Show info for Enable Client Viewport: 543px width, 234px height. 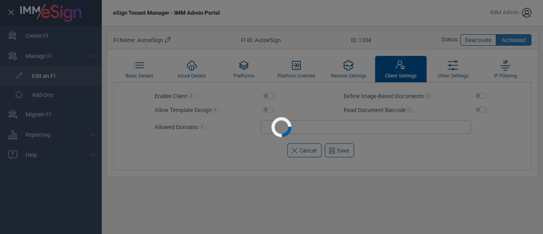(191, 96)
